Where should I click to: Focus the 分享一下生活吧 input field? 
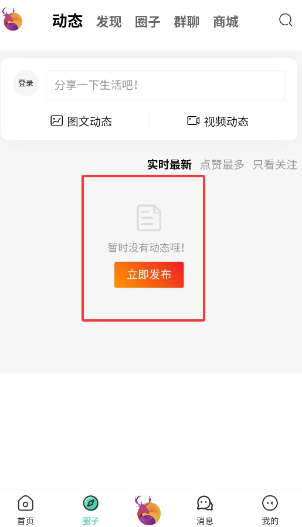pos(165,85)
